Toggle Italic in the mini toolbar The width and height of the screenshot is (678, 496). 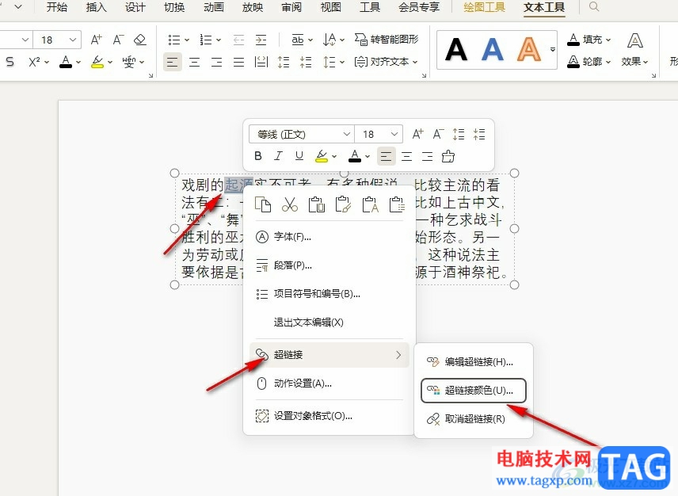279,156
